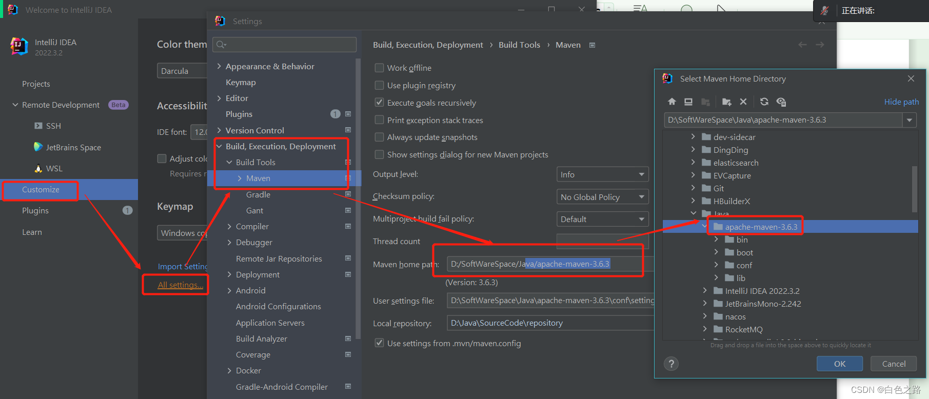
Task: Open Multiproject build fail policy dropdown
Action: [x=602, y=219]
